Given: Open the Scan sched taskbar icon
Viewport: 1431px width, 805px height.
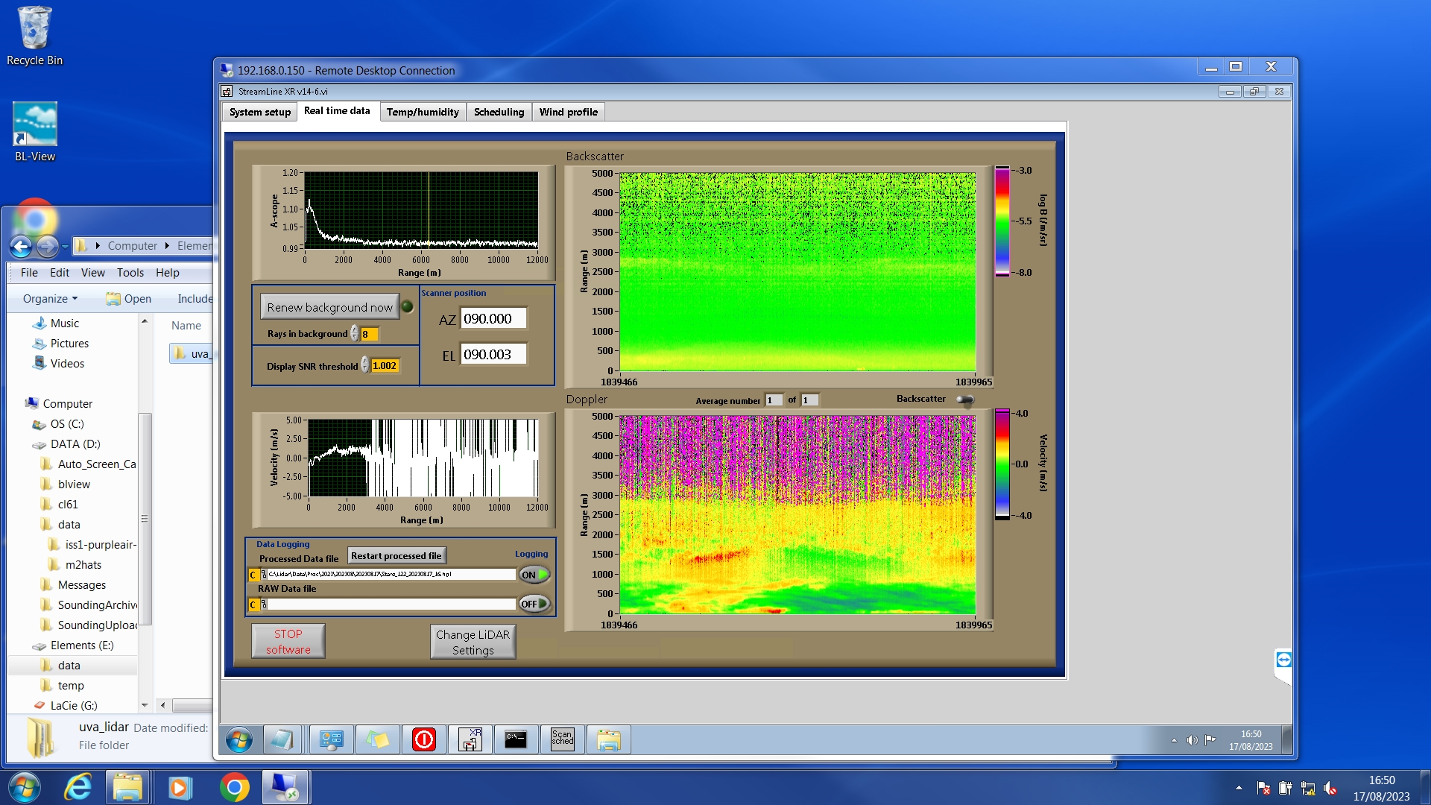Looking at the screenshot, I should [x=563, y=739].
